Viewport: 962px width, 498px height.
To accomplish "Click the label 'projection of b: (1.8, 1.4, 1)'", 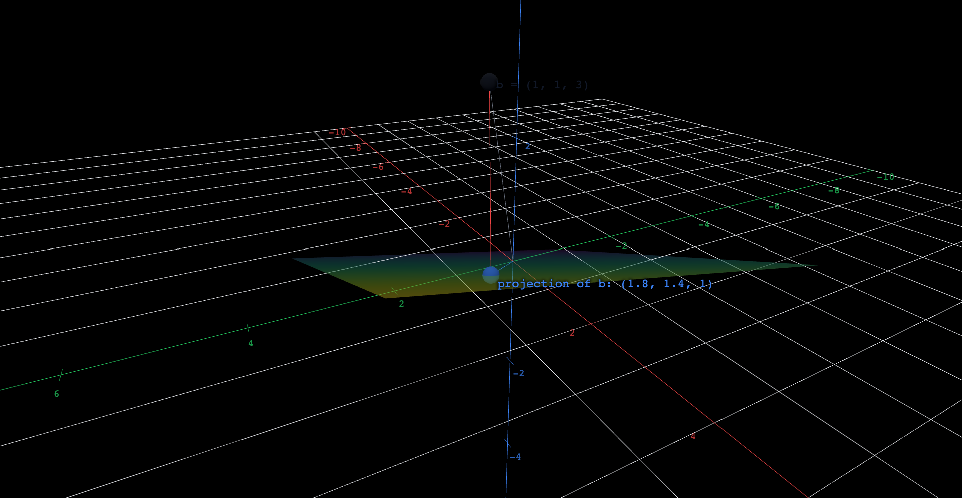I will pyautogui.click(x=605, y=284).
